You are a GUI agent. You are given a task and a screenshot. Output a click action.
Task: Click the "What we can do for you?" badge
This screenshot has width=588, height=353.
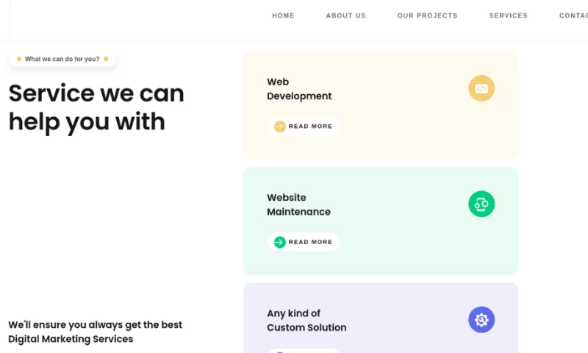[x=62, y=59]
